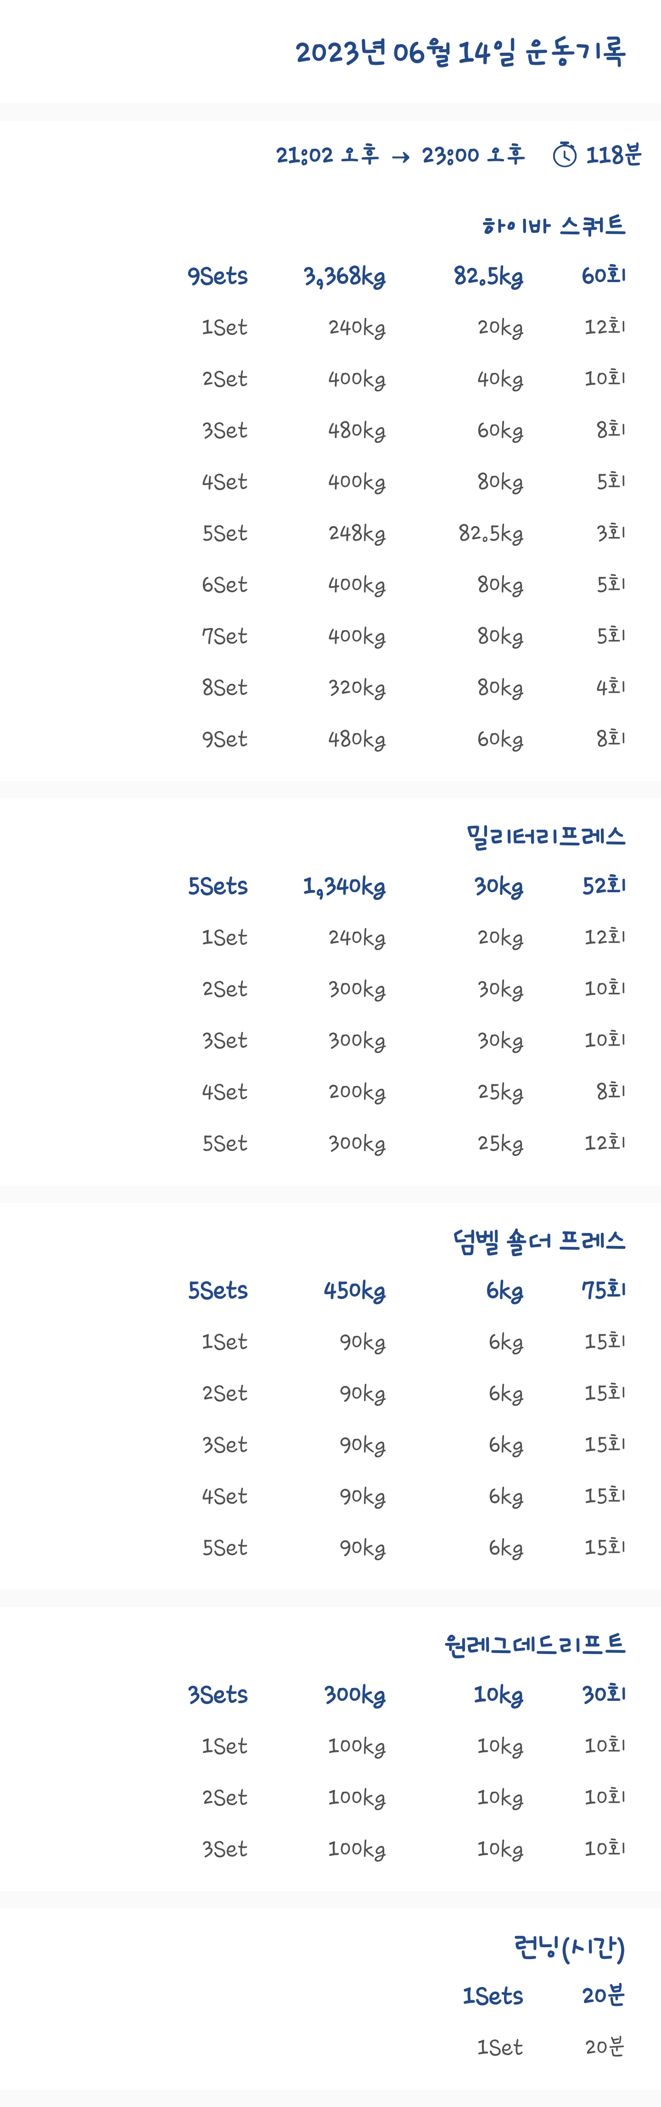Open the 덤벨 숄더 프레스 heading
This screenshot has height=2107, width=661.
(538, 1240)
